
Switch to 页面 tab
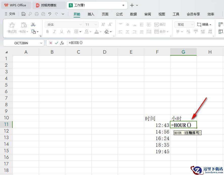[105, 14]
